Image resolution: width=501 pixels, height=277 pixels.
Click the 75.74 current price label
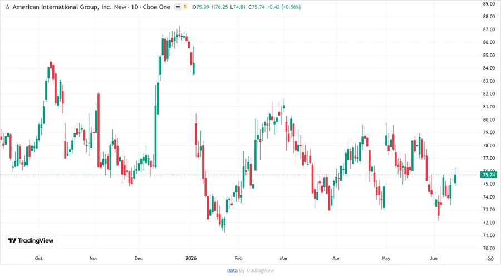click(x=489, y=175)
